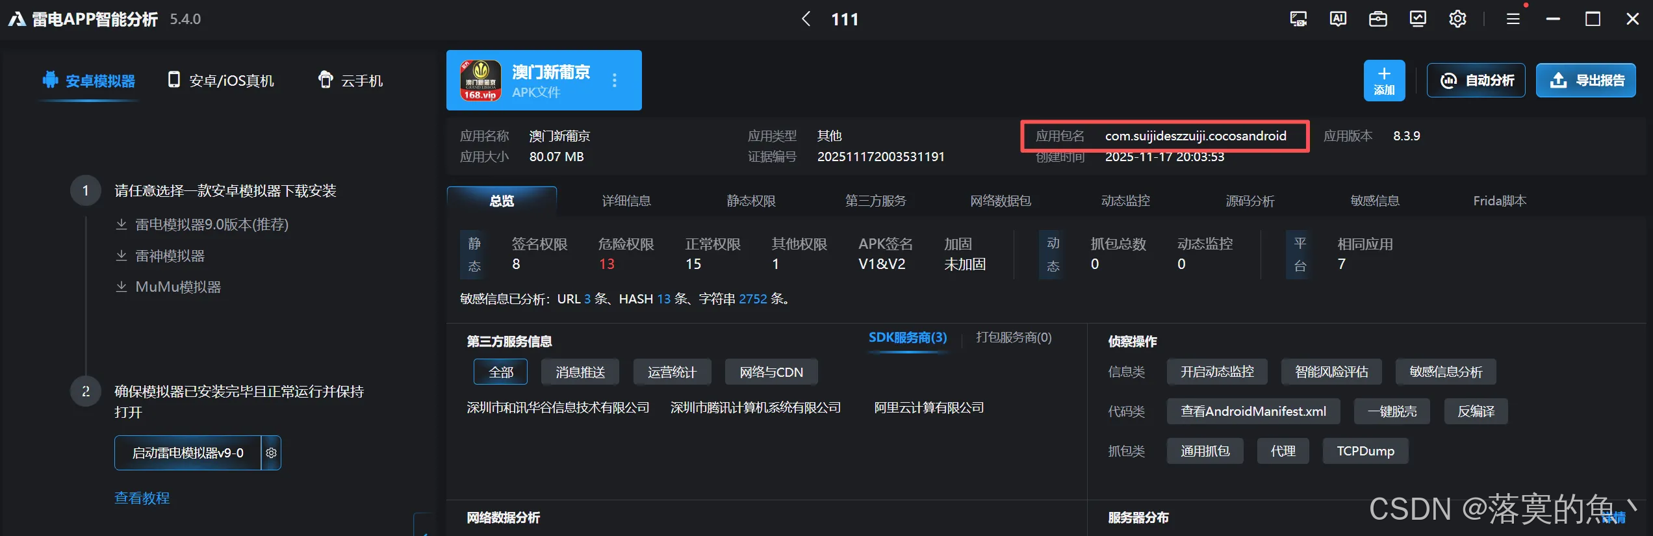Open the 动态监控 tab

click(1125, 201)
